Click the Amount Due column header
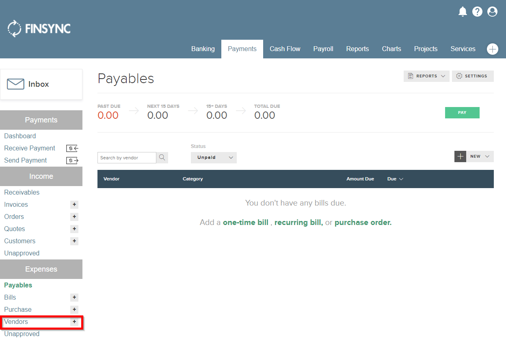 point(360,179)
